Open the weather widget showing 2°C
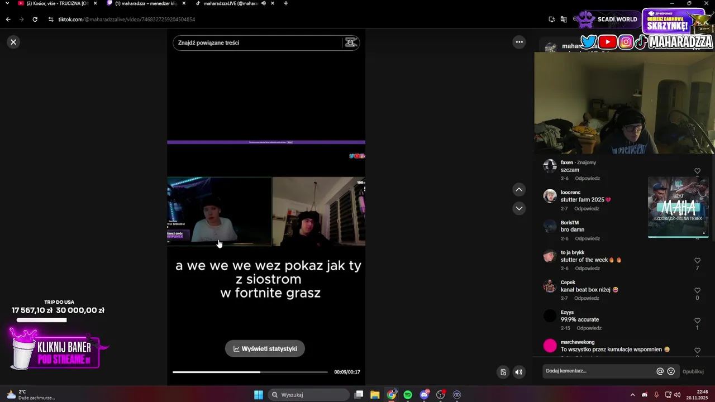Image resolution: width=715 pixels, height=402 pixels. click(x=31, y=395)
